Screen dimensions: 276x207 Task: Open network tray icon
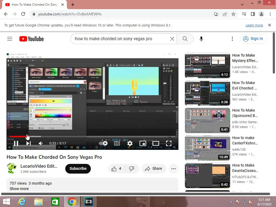(244, 202)
